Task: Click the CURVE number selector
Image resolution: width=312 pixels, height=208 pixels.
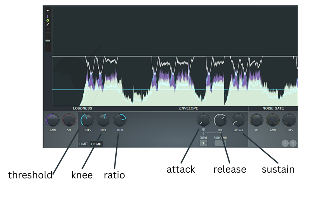Action: 203,143
